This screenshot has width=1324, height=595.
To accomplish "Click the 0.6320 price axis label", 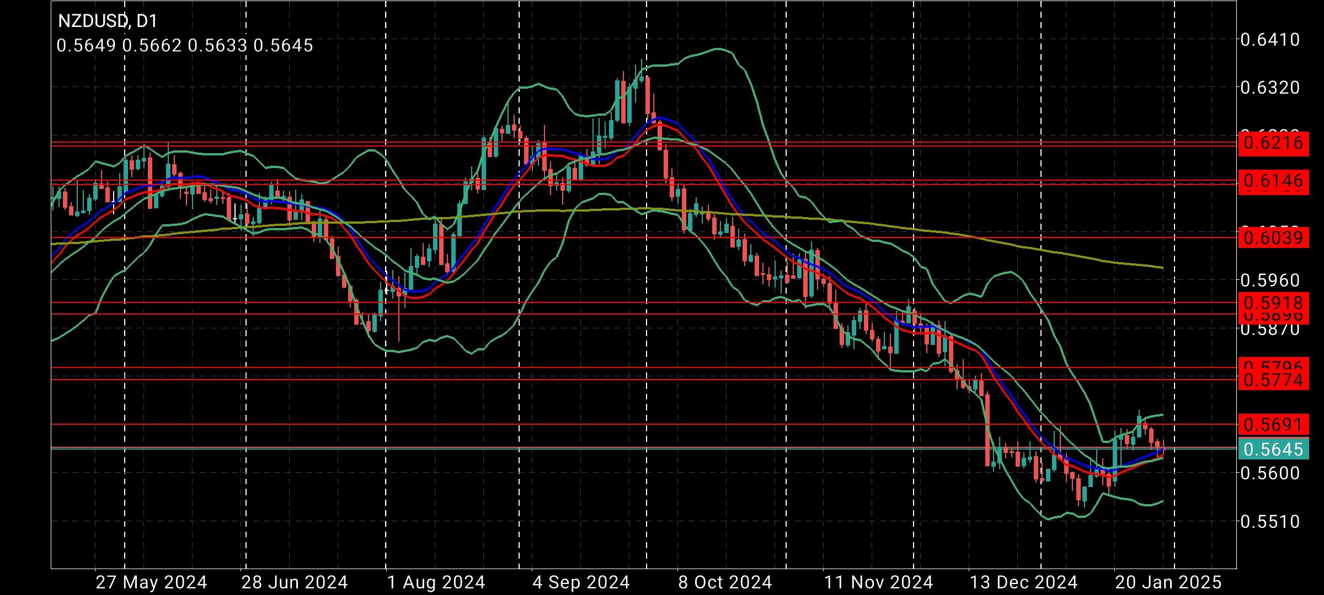I will click(1270, 88).
